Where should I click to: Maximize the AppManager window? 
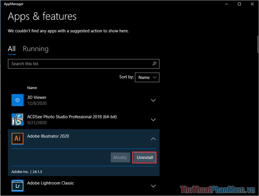(239, 4)
